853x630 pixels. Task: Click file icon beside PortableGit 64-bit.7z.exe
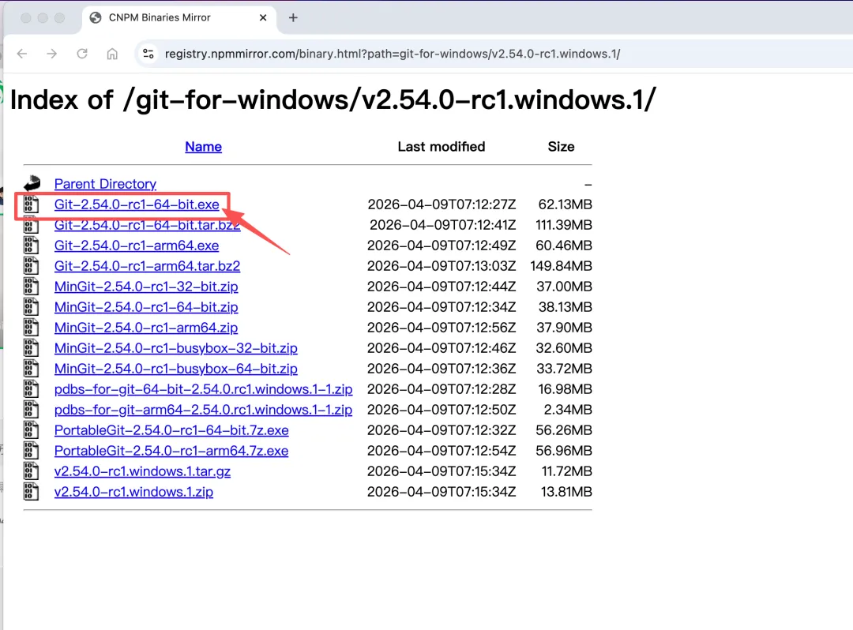pos(31,430)
